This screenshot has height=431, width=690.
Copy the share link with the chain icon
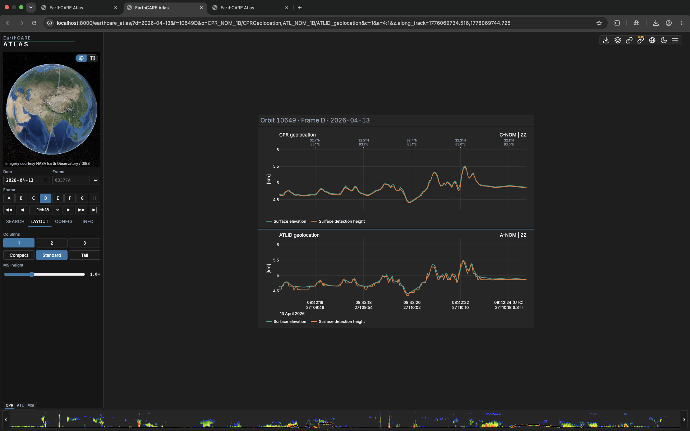629,40
